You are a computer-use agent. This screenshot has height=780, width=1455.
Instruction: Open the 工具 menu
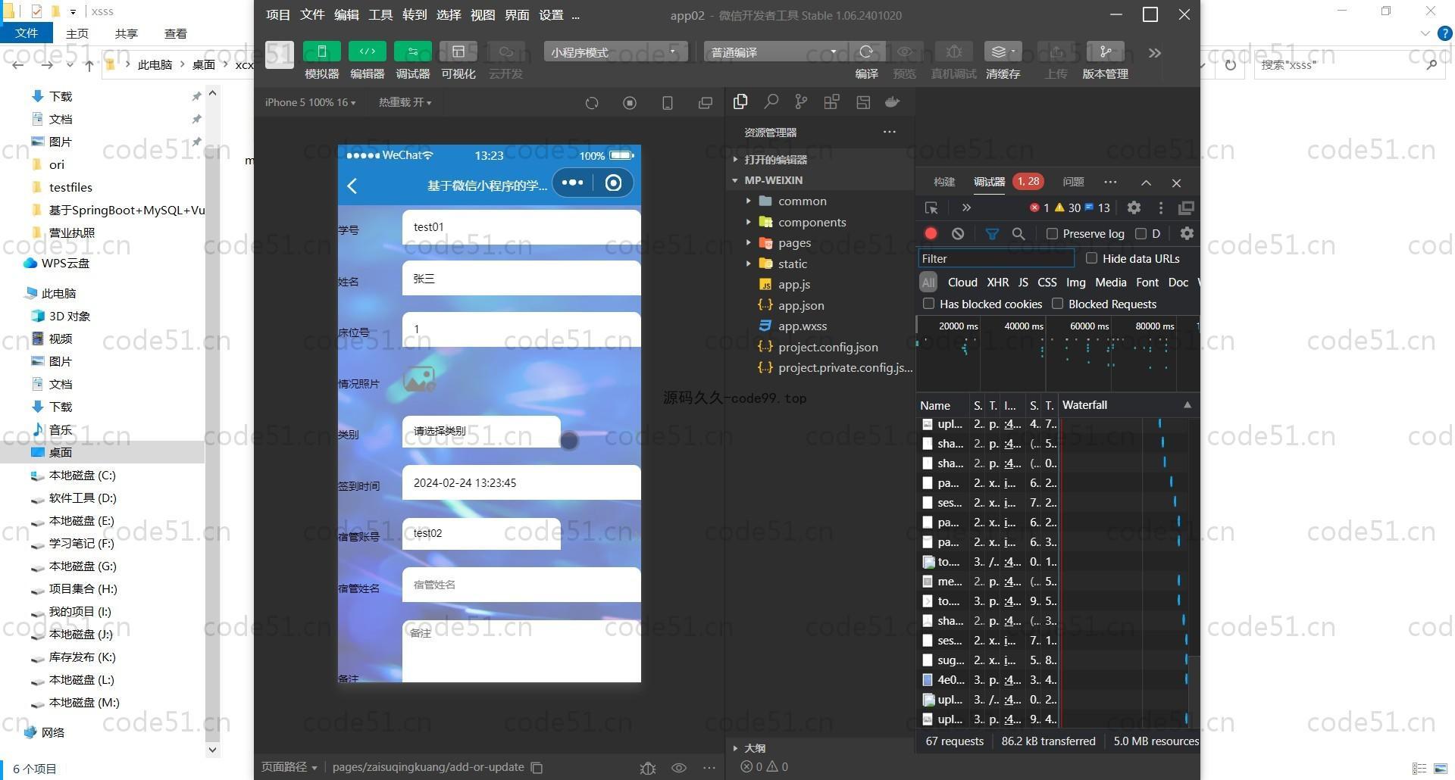pyautogui.click(x=380, y=15)
